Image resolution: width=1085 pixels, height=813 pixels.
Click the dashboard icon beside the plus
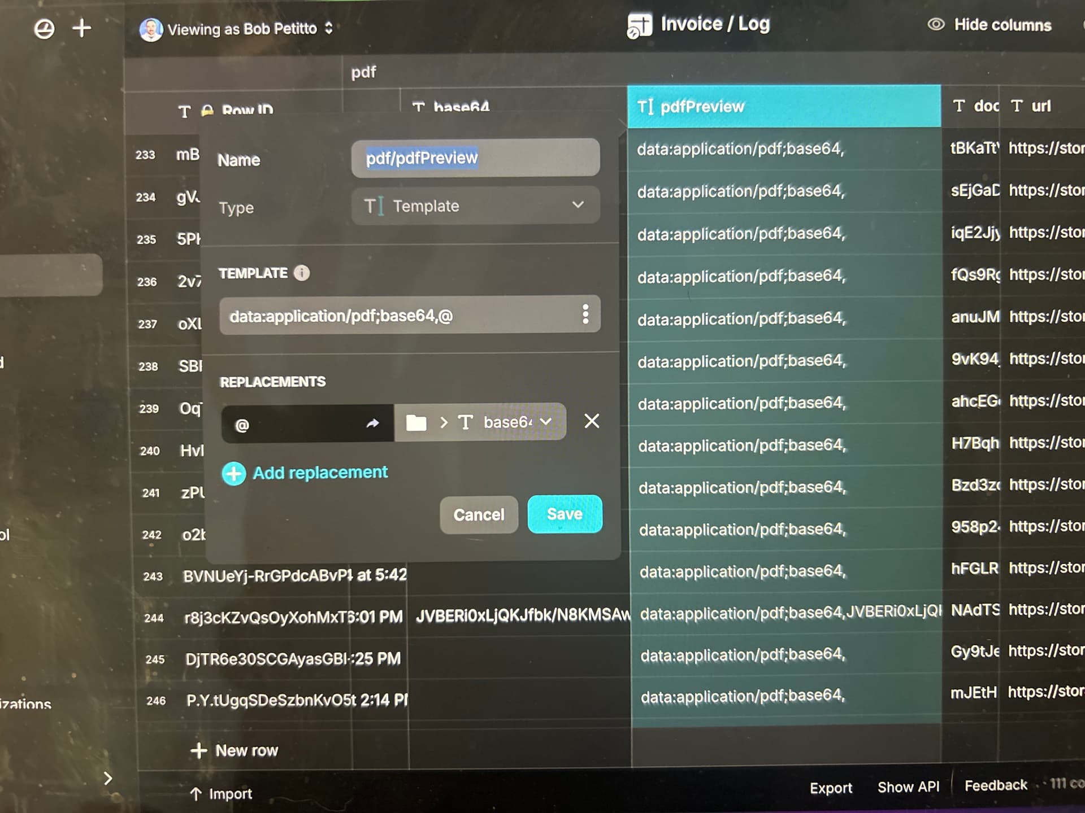click(44, 29)
